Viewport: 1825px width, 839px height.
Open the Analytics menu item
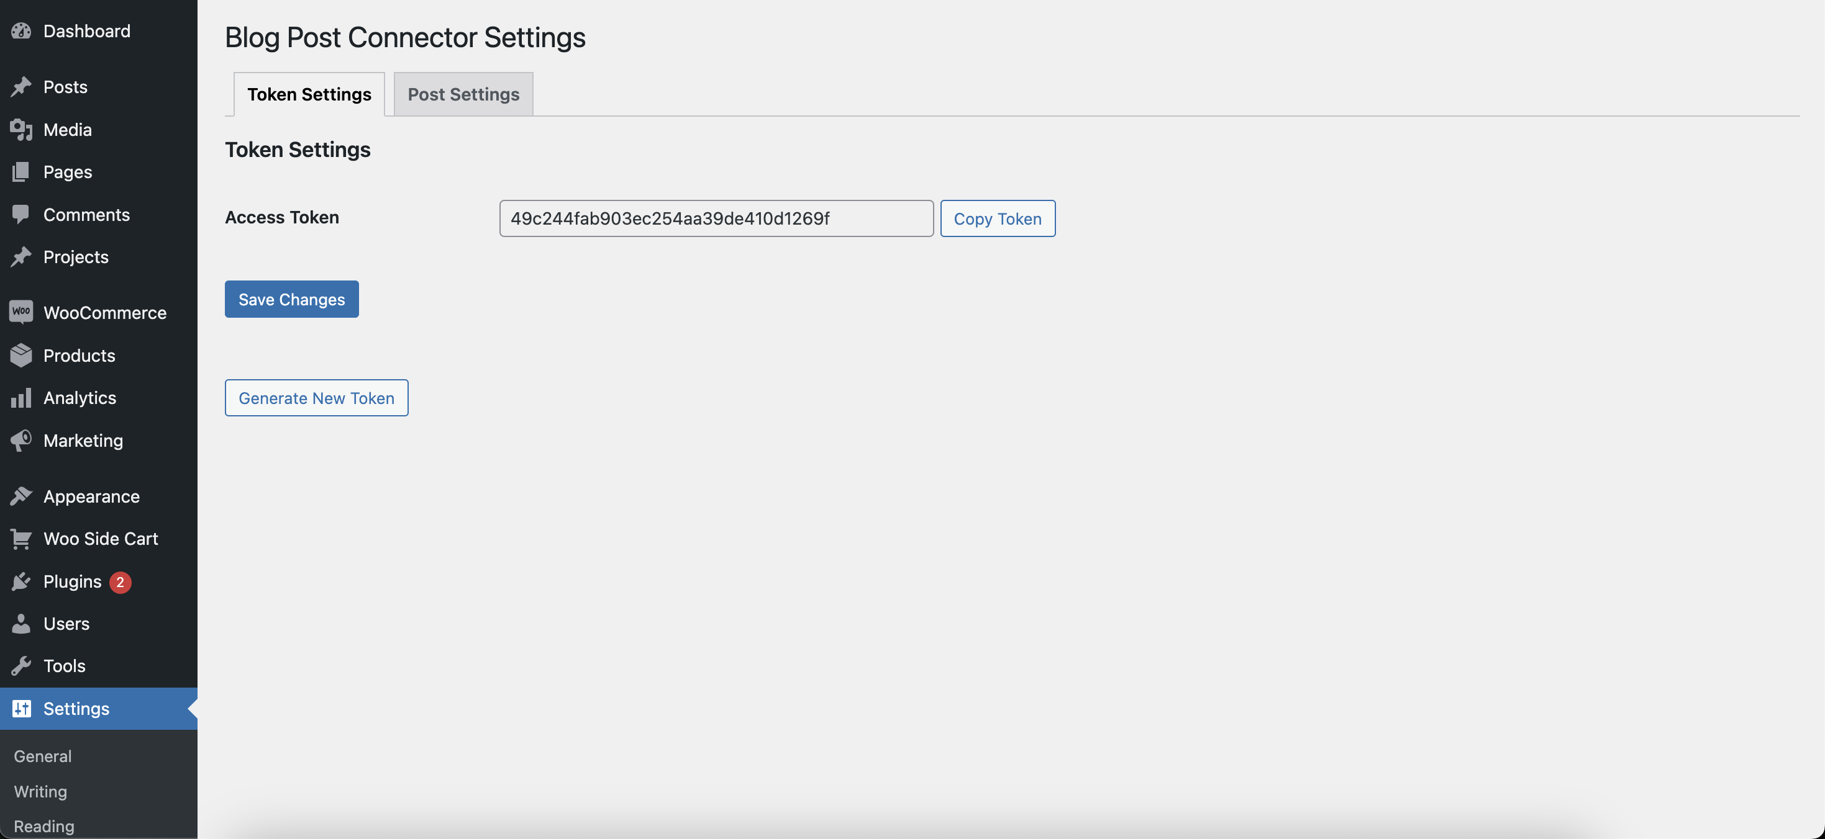coord(99,397)
